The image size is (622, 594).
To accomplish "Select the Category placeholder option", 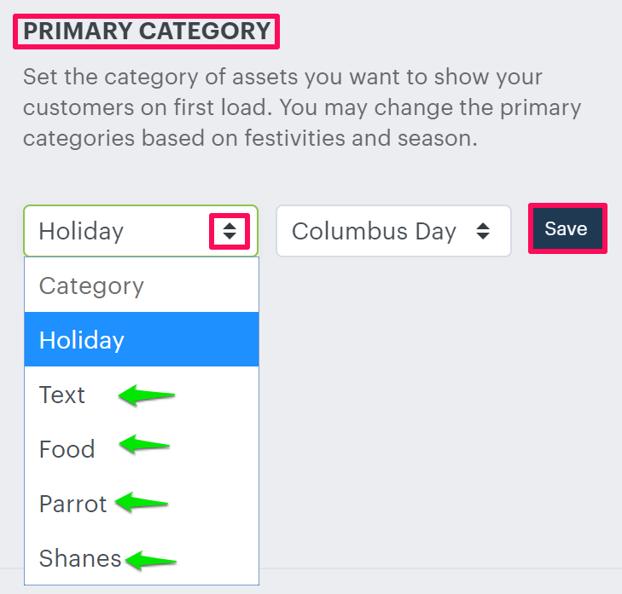I will point(92,285).
